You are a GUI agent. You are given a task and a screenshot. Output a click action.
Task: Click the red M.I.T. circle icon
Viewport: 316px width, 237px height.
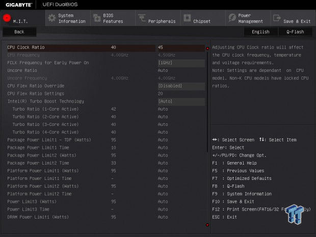click(7, 18)
